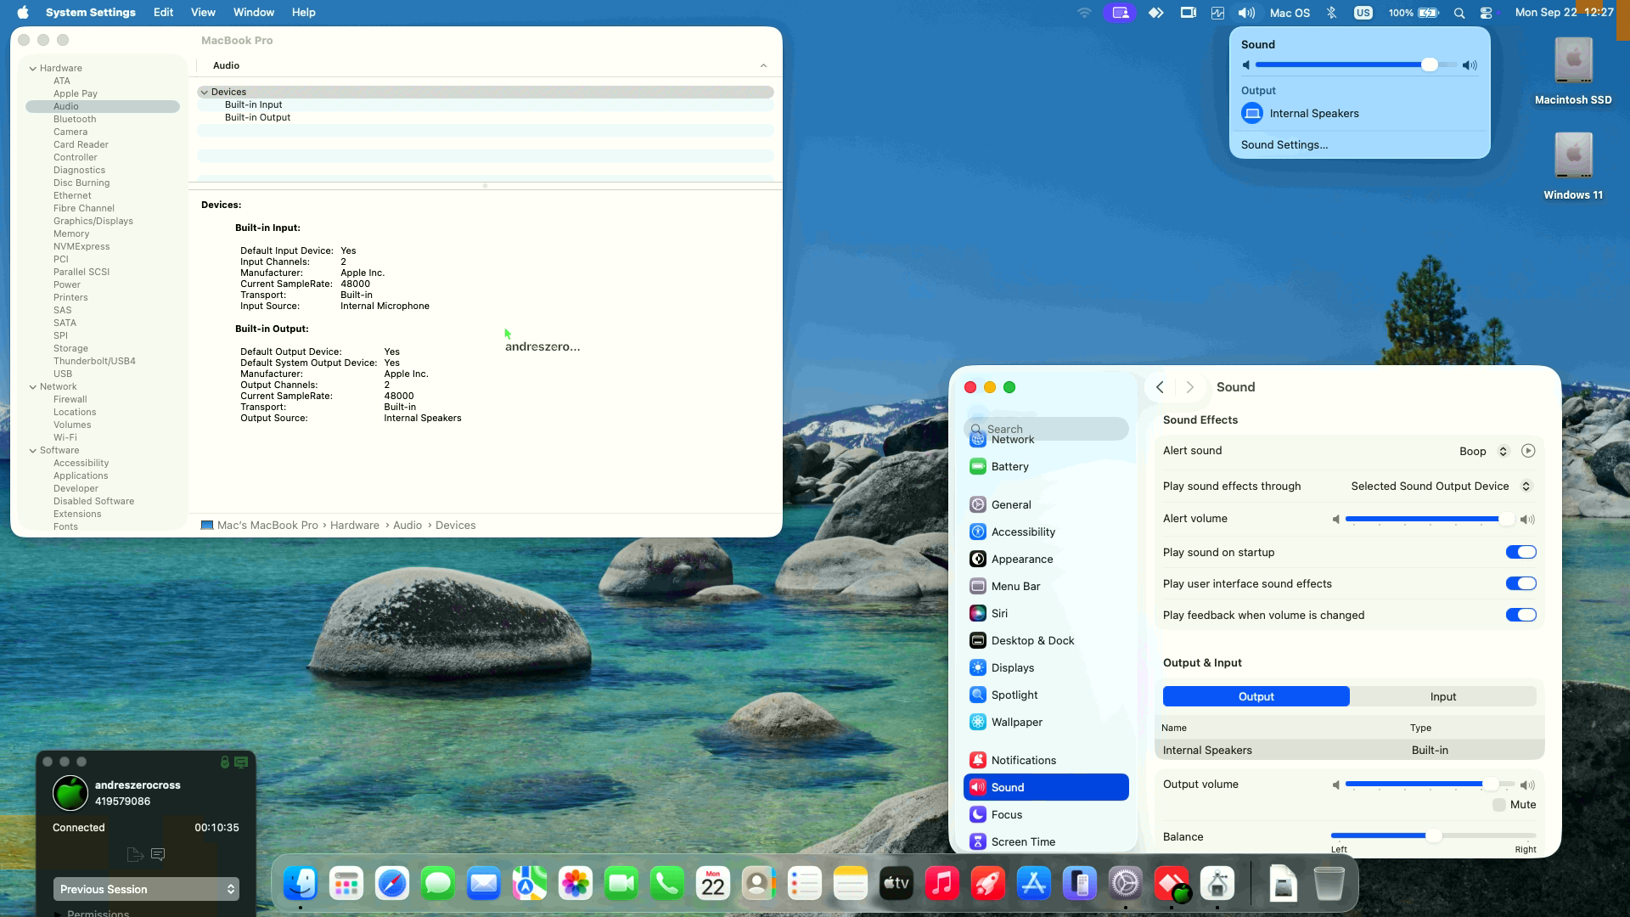Click Internal Speakers icon in Sound popup
The image size is (1630, 917).
click(1252, 113)
